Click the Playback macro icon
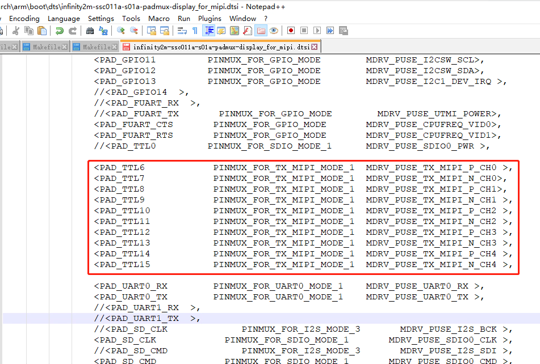Screen dimensions: 540x364 click(317, 31)
